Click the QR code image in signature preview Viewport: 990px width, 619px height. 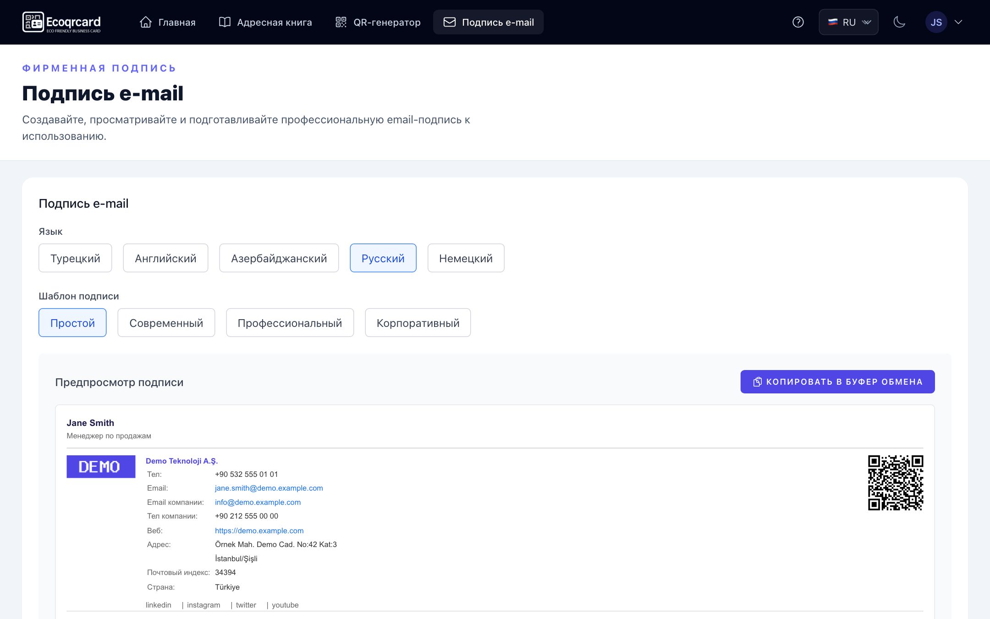point(896,483)
